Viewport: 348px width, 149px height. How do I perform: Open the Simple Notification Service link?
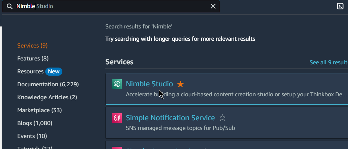coord(170,118)
